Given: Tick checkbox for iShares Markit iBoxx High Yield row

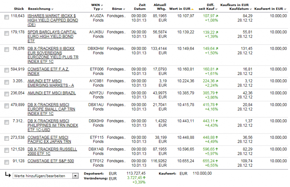Looking at the screenshot, I should (x=7, y=17).
